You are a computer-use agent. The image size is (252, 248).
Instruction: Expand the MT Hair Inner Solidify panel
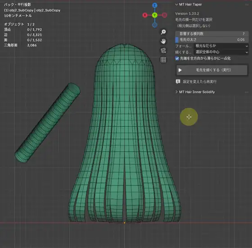(x=176, y=92)
